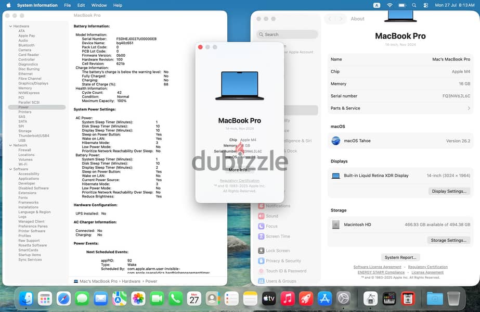
Task: Open the Window menu
Action: [x=99, y=5]
